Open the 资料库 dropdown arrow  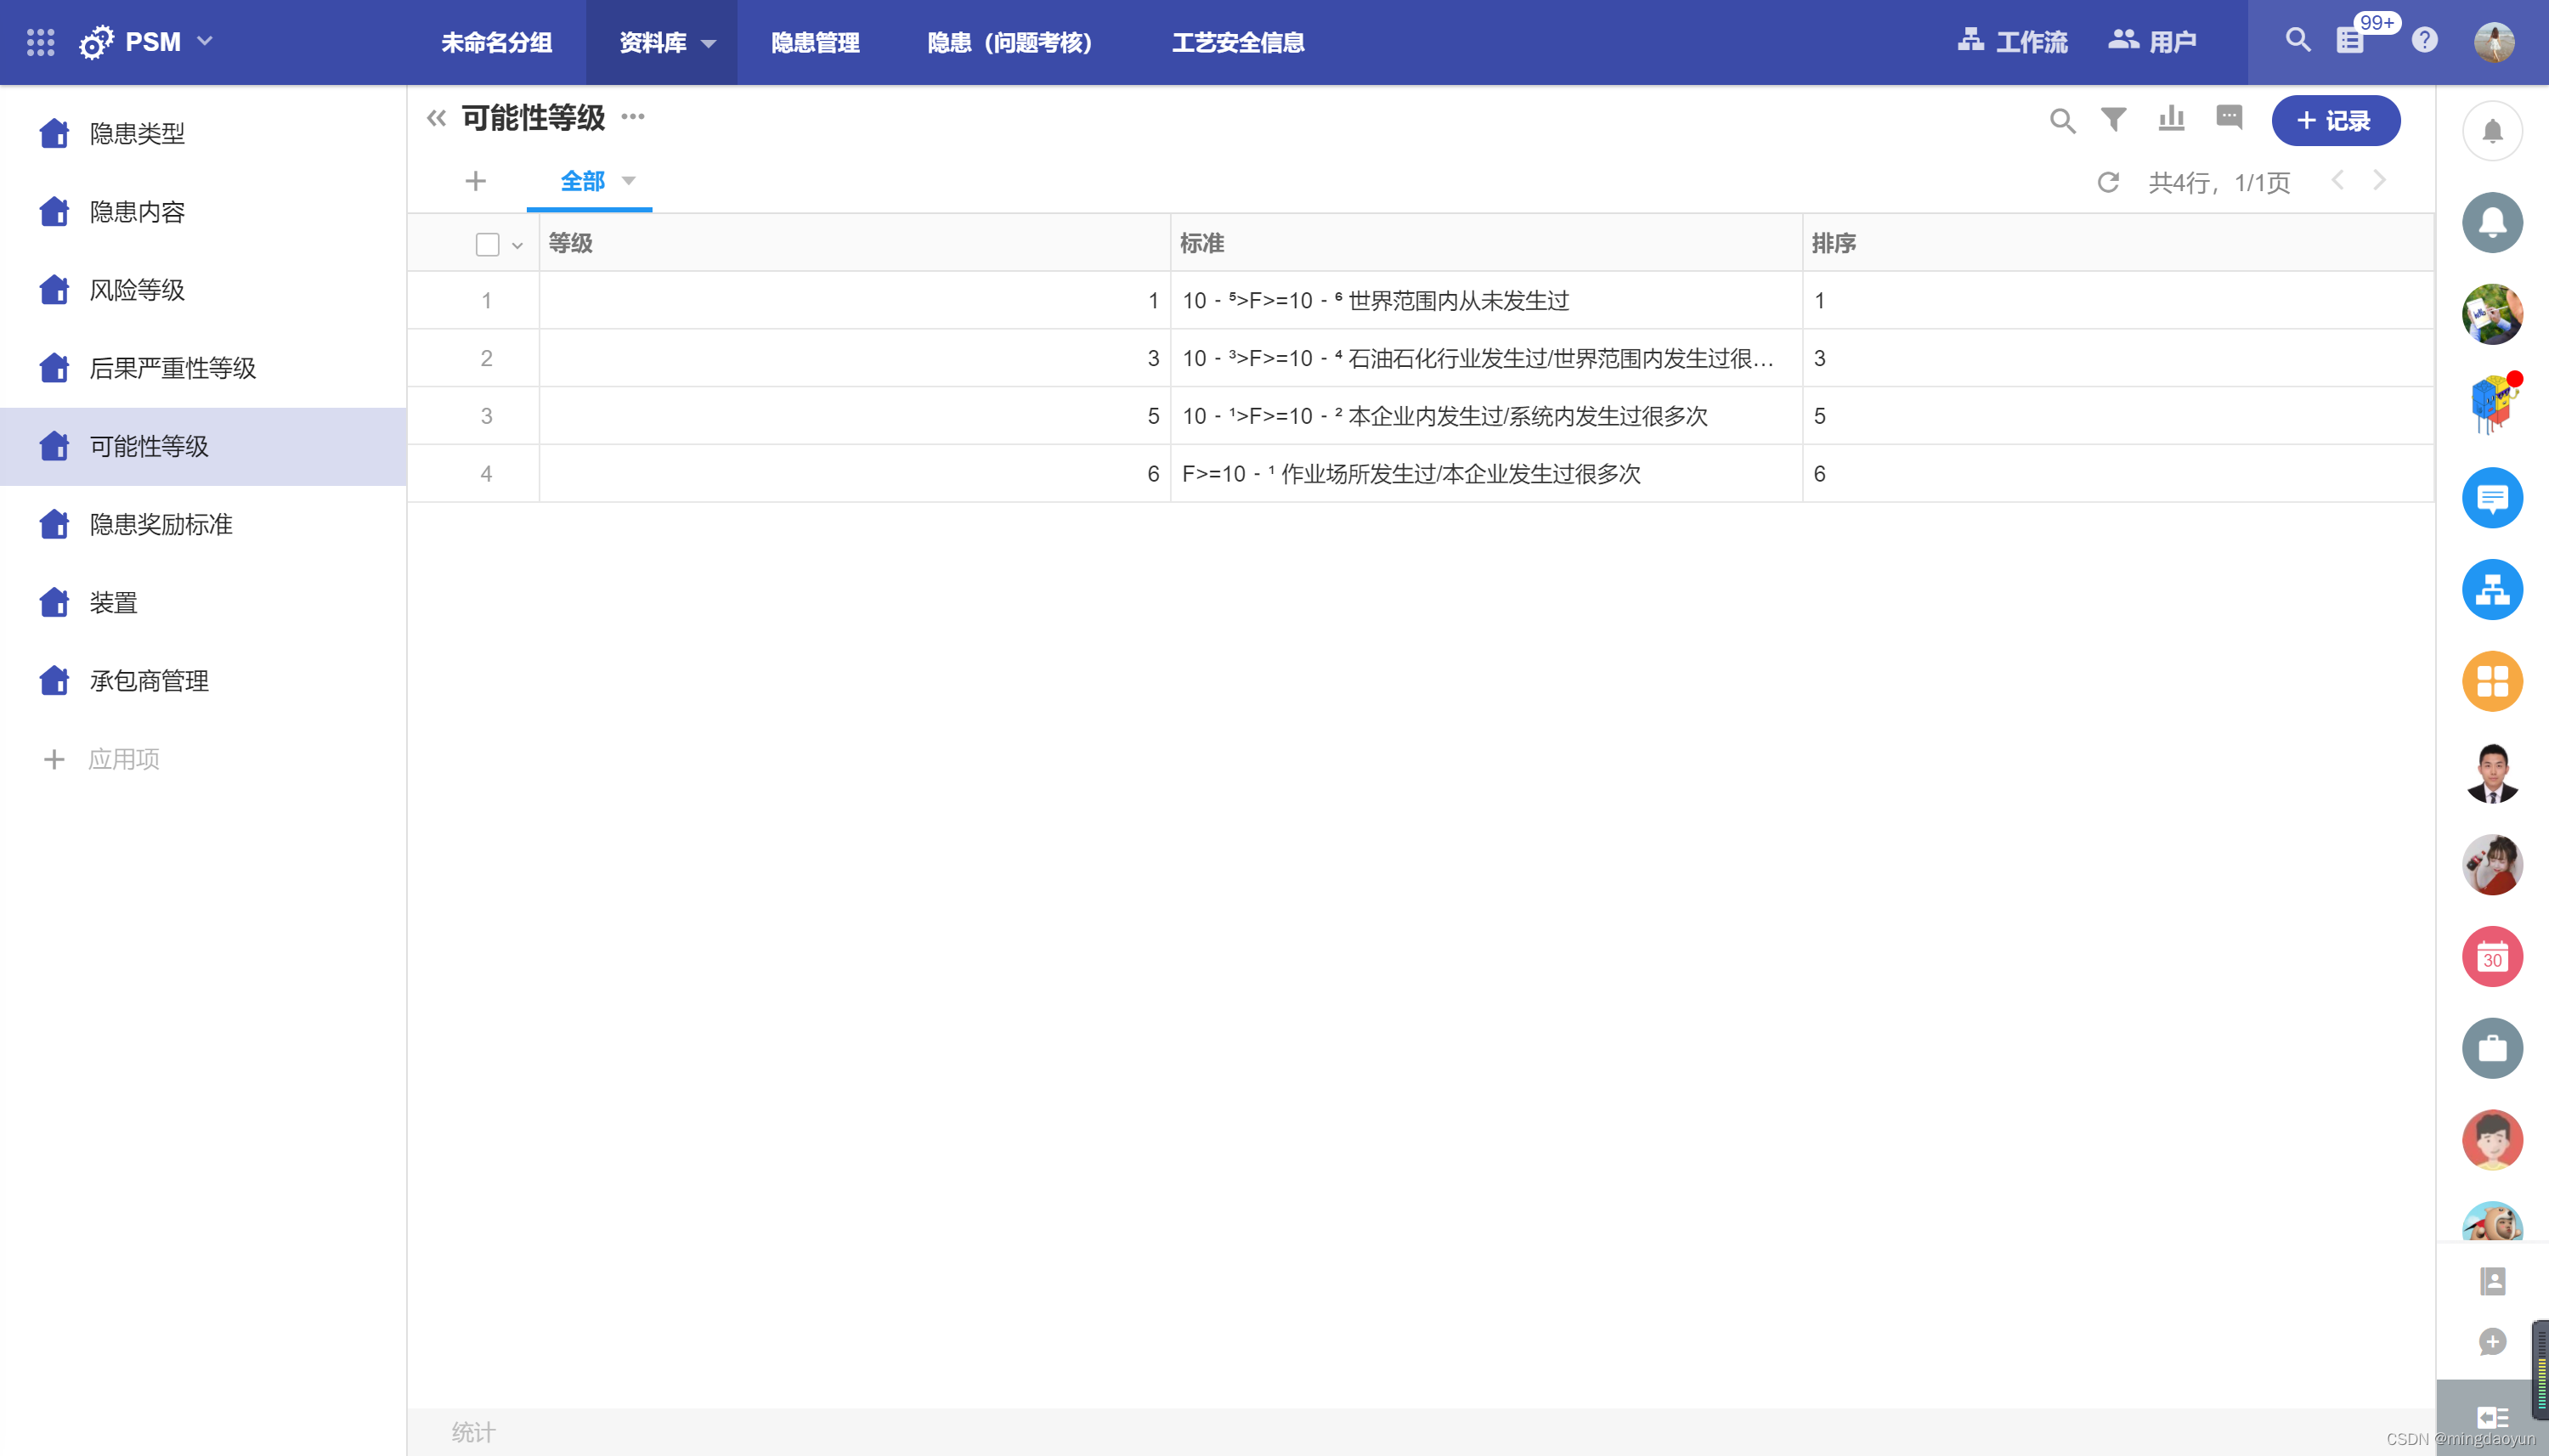click(x=709, y=43)
